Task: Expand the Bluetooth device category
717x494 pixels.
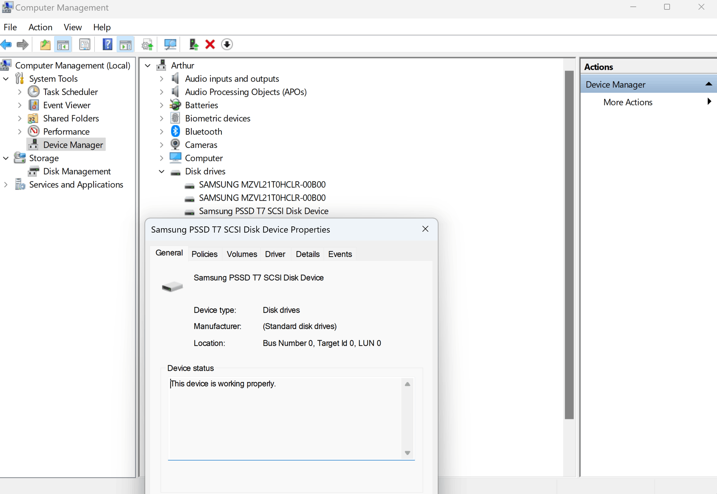Action: click(x=161, y=131)
